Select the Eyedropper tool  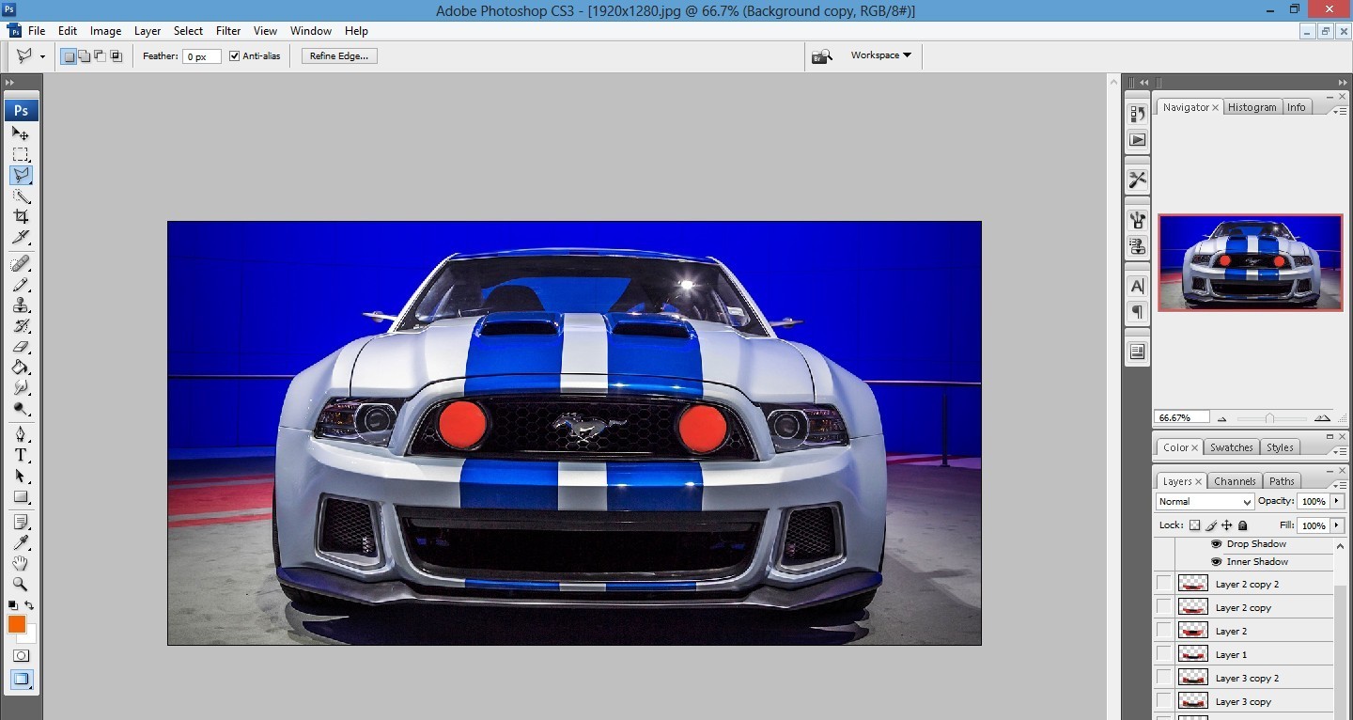click(x=21, y=542)
